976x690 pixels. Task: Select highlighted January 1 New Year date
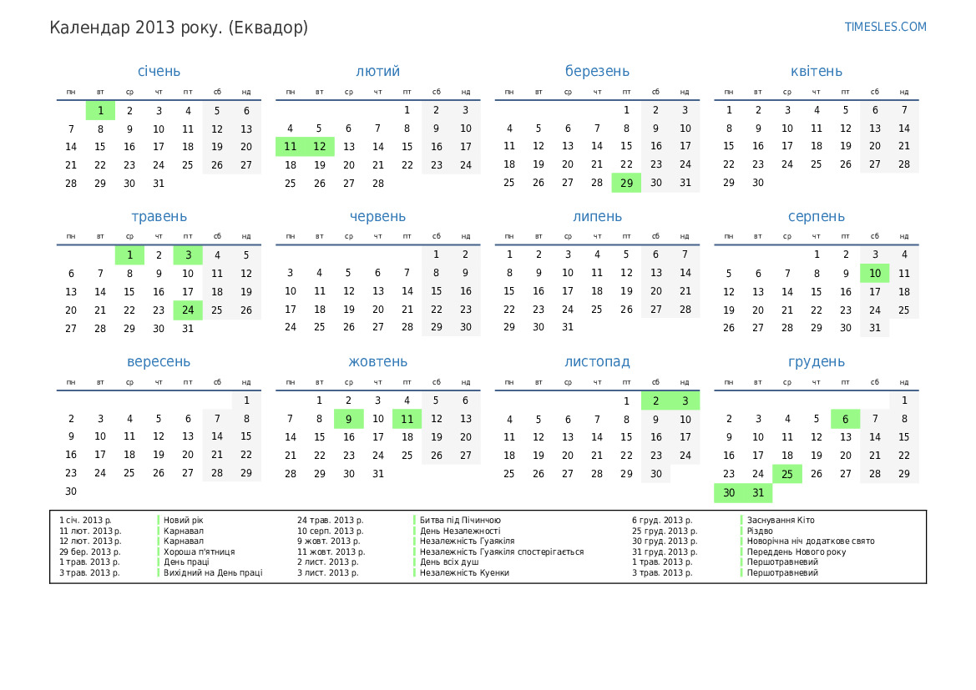(100, 110)
